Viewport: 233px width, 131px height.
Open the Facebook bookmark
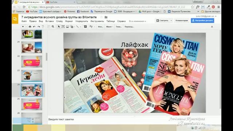[83, 11]
